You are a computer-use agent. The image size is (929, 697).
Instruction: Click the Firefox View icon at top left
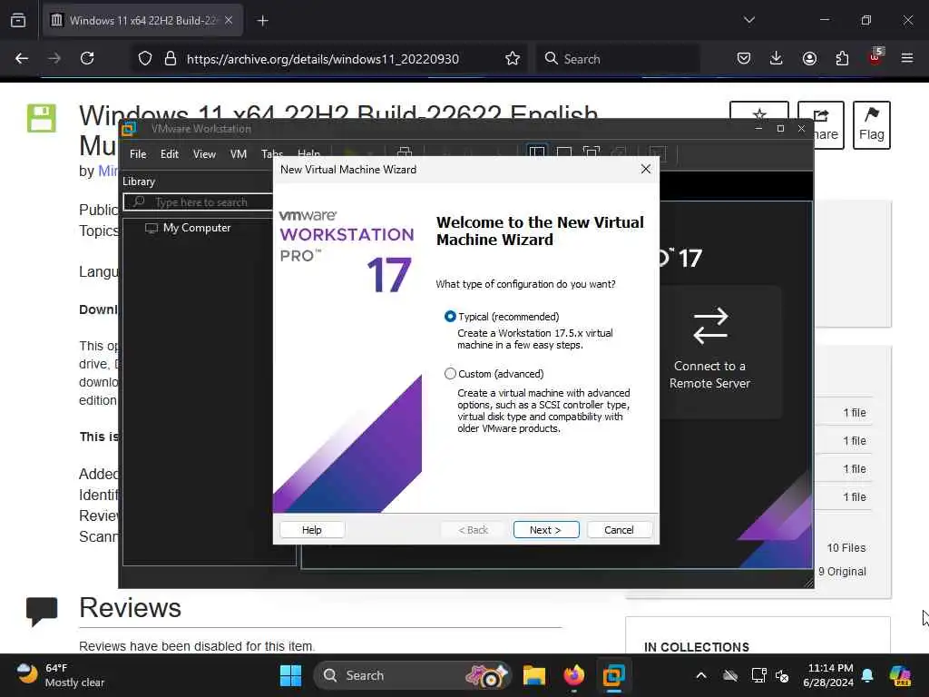click(x=18, y=20)
